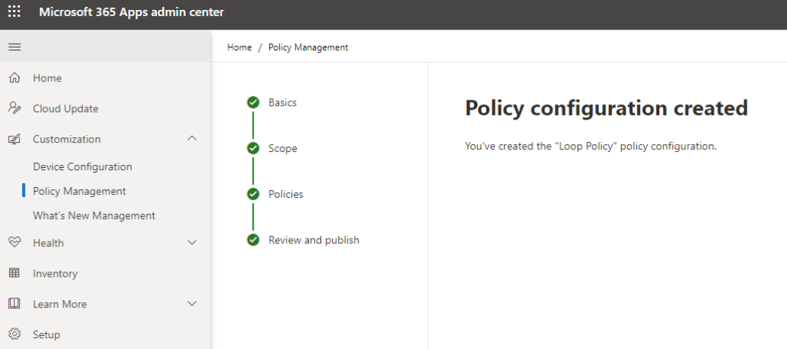
Task: Expand the Health section chevron
Action: (191, 243)
